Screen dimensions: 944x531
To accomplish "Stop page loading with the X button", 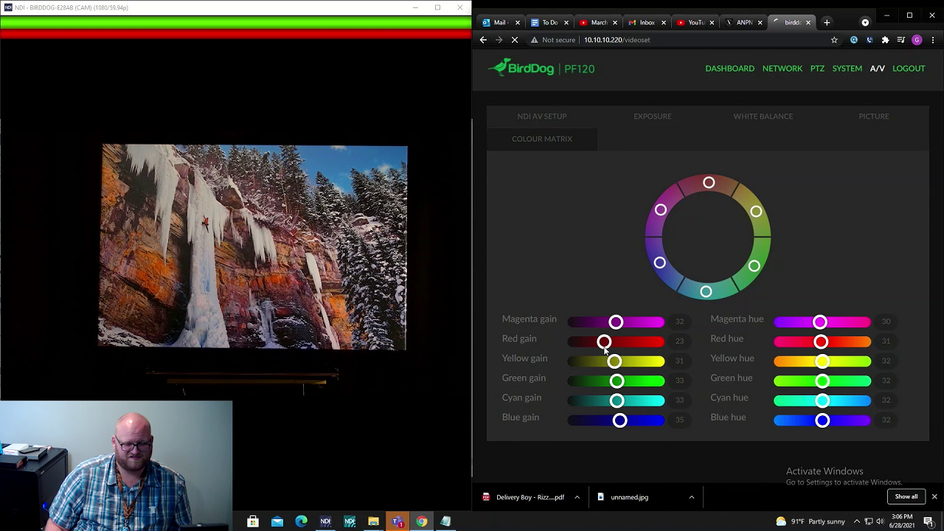I will (515, 40).
